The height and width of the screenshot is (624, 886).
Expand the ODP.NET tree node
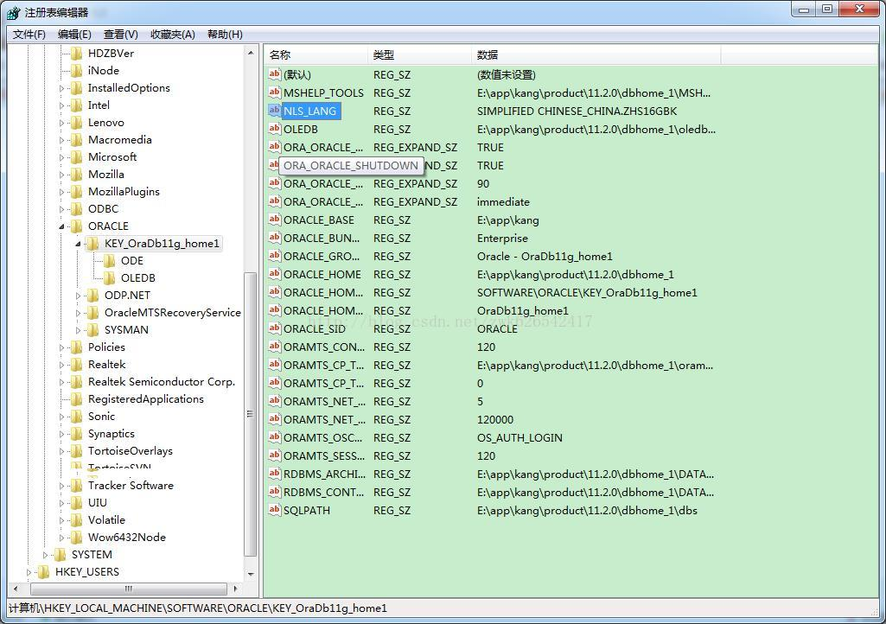pyautogui.click(x=78, y=296)
